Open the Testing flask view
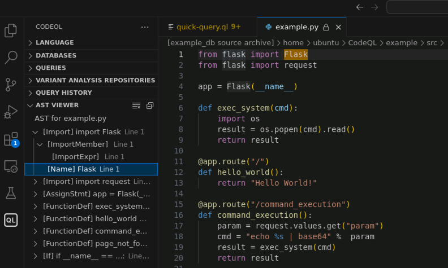 point(11,194)
